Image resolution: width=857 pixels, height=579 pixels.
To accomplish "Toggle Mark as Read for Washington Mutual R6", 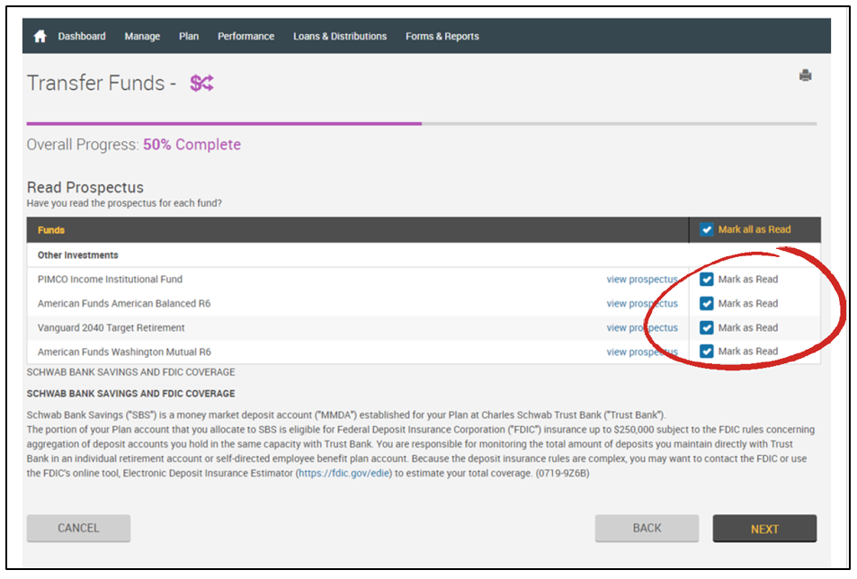I will 707,352.
